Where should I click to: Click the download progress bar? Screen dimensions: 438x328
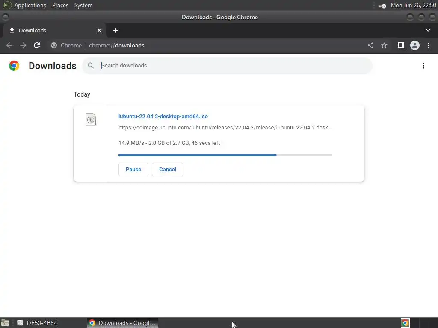click(x=225, y=155)
